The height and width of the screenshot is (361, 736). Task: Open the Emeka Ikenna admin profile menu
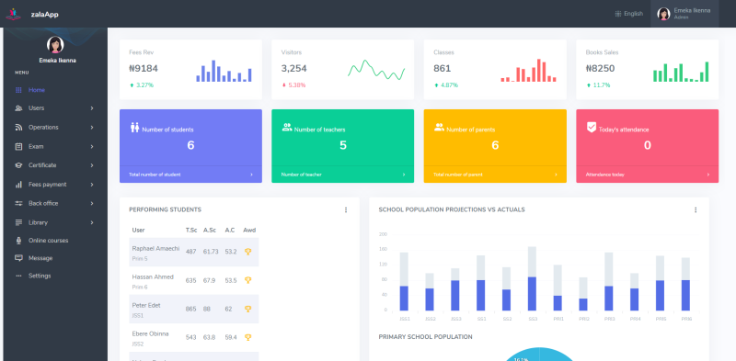pyautogui.click(x=684, y=14)
